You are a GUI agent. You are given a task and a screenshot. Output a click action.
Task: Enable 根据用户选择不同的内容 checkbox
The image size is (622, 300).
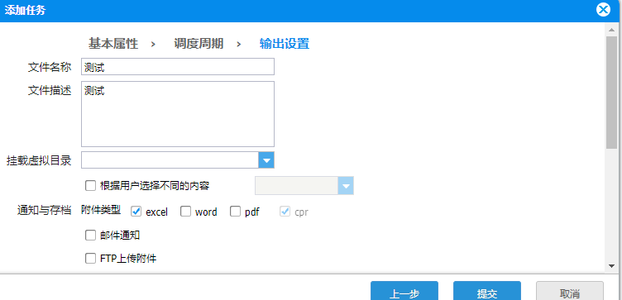pyautogui.click(x=90, y=185)
